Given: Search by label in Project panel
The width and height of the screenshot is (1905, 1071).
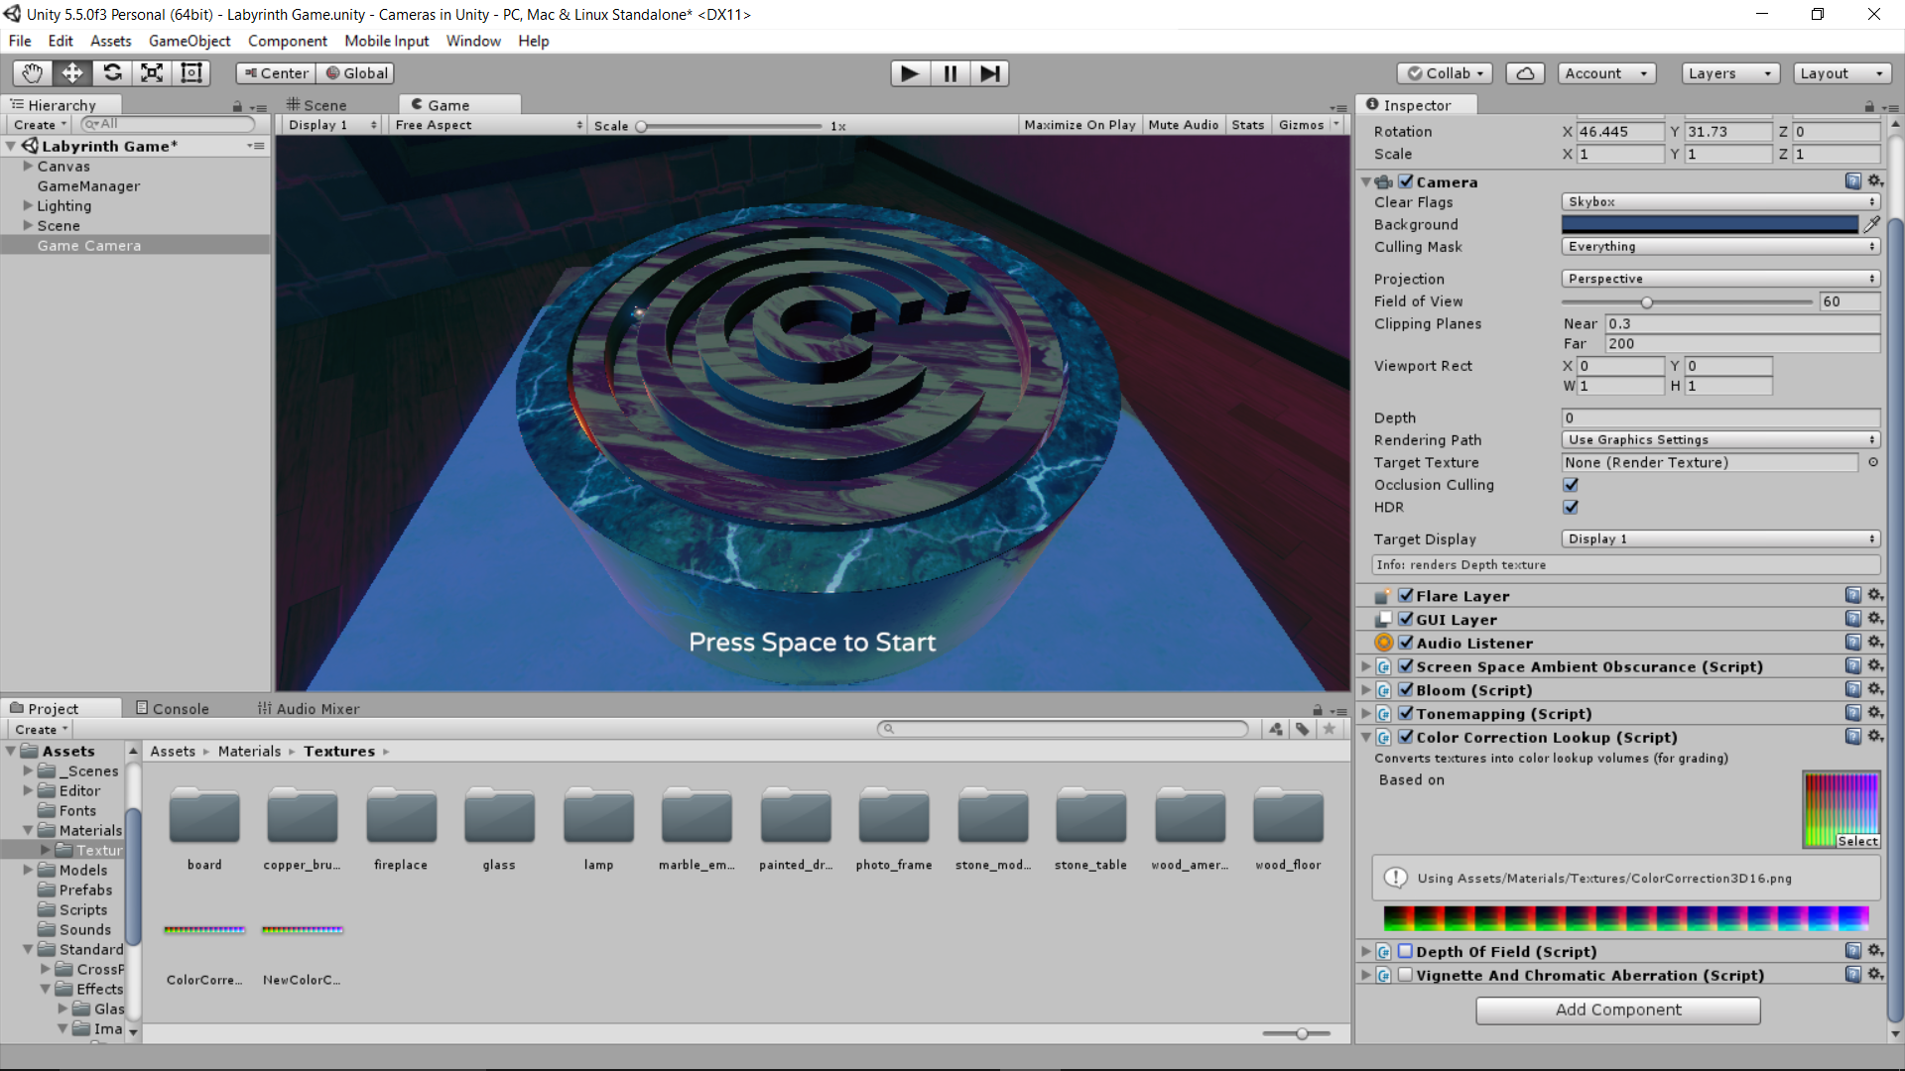Looking at the screenshot, I should tap(1303, 729).
